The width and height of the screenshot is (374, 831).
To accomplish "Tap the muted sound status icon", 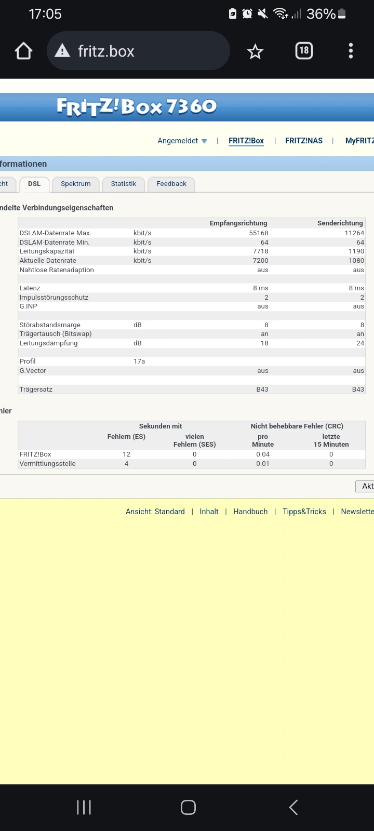I will (263, 14).
